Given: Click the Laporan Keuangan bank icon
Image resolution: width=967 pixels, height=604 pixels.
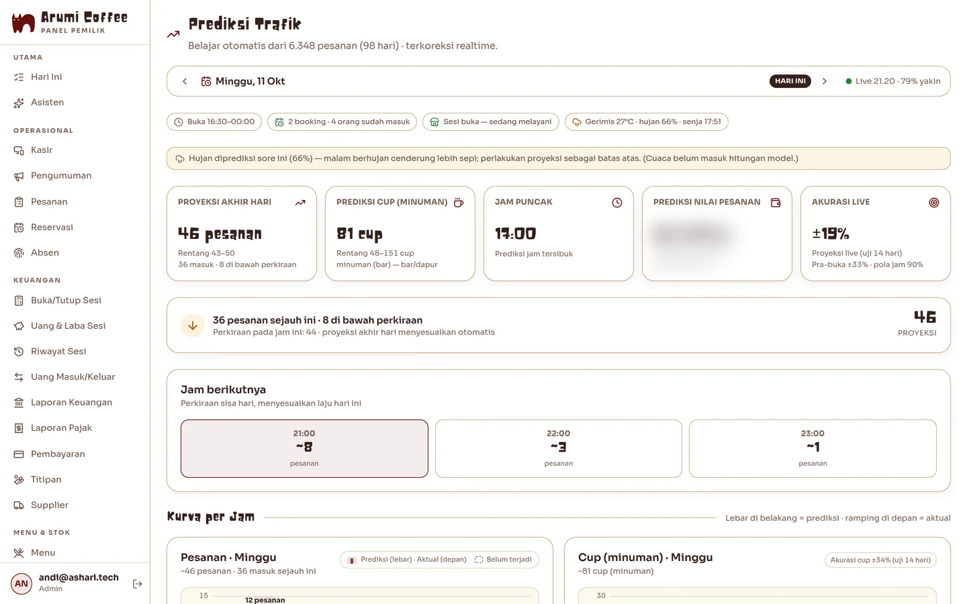Looking at the screenshot, I should coord(19,403).
